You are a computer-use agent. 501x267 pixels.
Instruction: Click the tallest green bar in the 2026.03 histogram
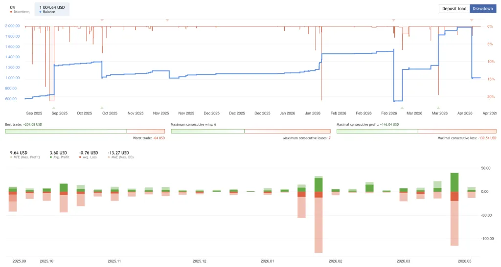click(454, 182)
